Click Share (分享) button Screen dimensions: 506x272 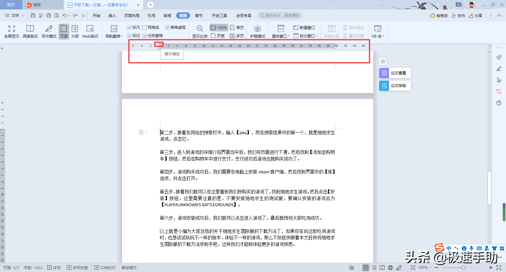[476, 15]
